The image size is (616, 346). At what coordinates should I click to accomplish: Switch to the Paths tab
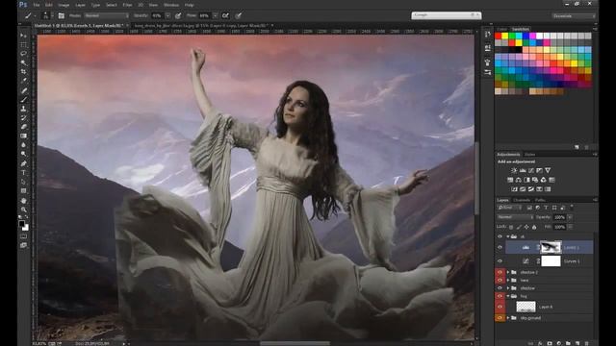click(540, 200)
